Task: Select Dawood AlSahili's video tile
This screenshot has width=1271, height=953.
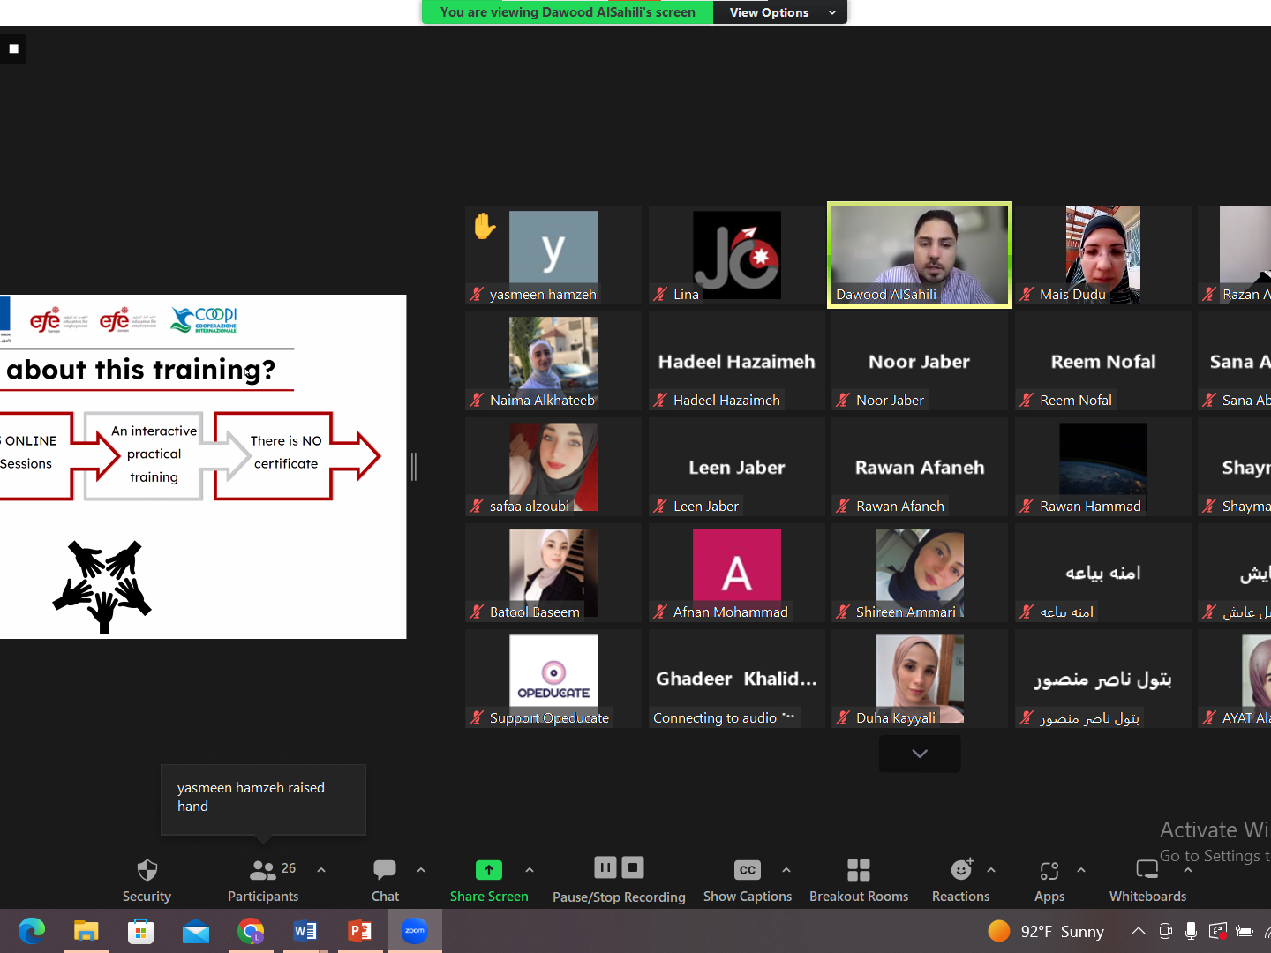Action: point(919,255)
